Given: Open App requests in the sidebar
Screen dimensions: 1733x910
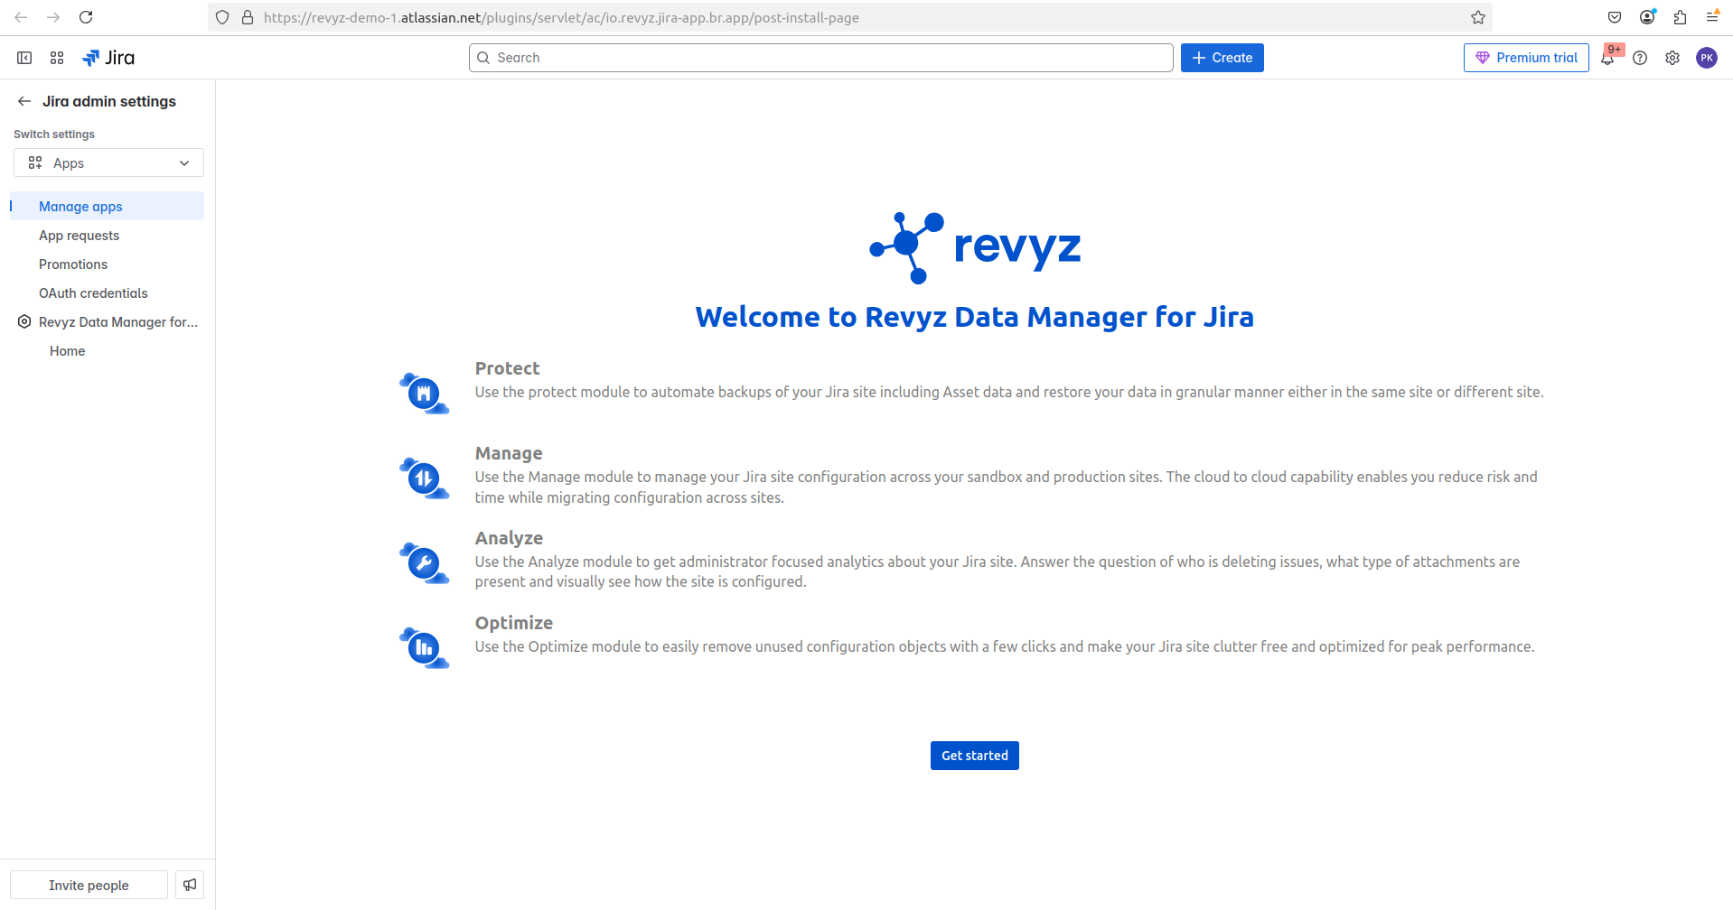Looking at the screenshot, I should (79, 236).
